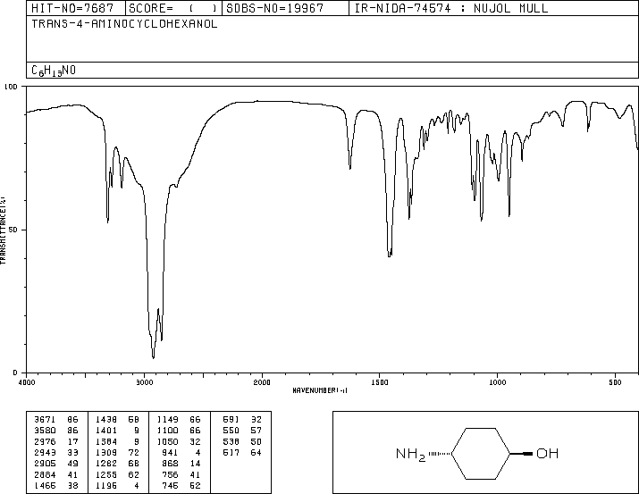This screenshot has height=494, width=639.
Task: Click the 538 entry in the peak table
Action: coord(231,441)
